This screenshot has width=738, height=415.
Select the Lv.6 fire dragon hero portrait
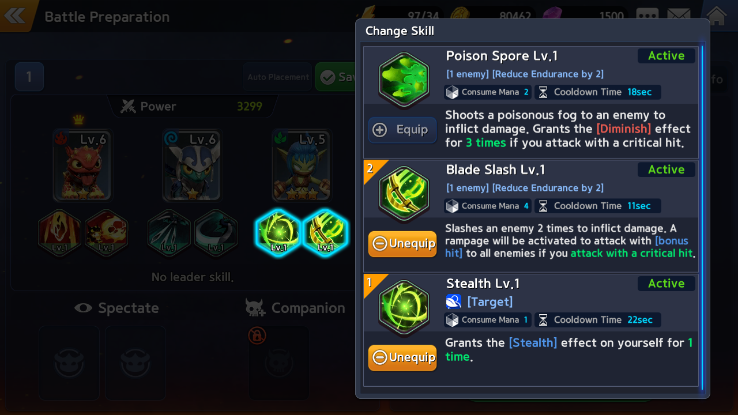pyautogui.click(x=81, y=165)
